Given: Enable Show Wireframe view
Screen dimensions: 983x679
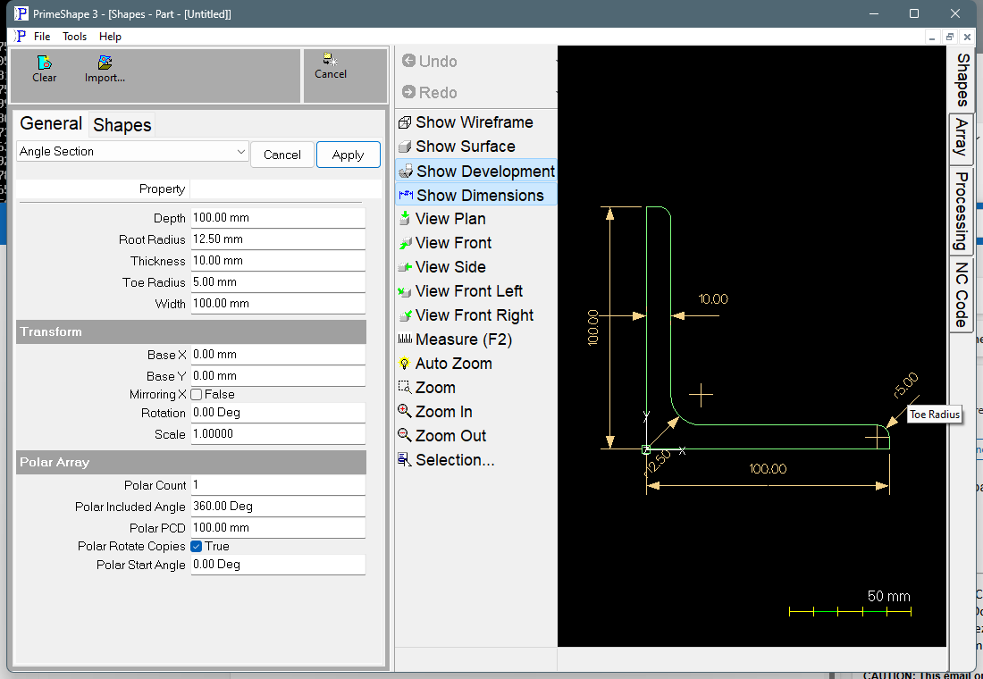Looking at the screenshot, I should (466, 122).
